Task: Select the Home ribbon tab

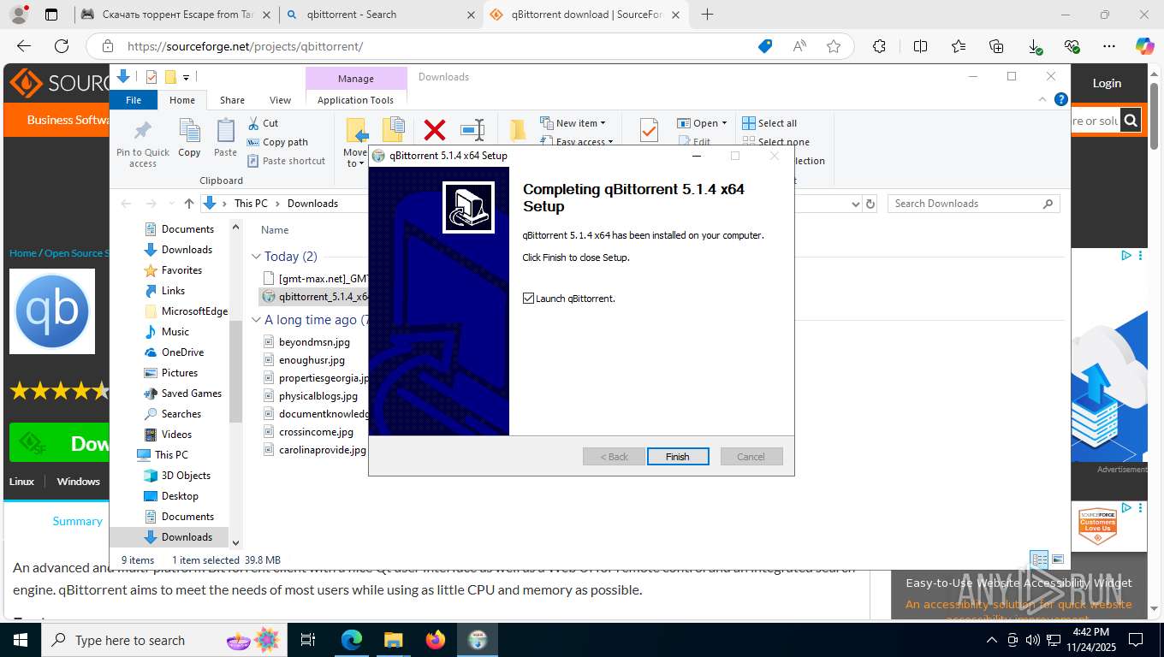Action: click(x=182, y=100)
